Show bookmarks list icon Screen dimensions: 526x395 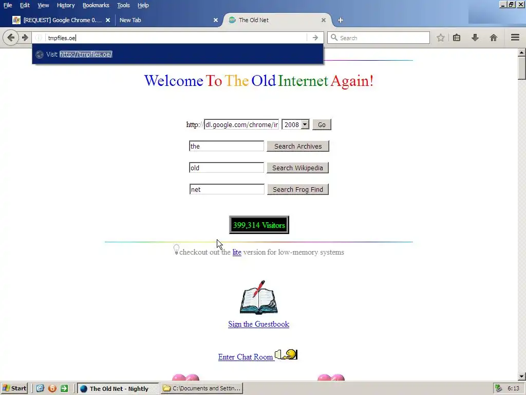pos(457,38)
